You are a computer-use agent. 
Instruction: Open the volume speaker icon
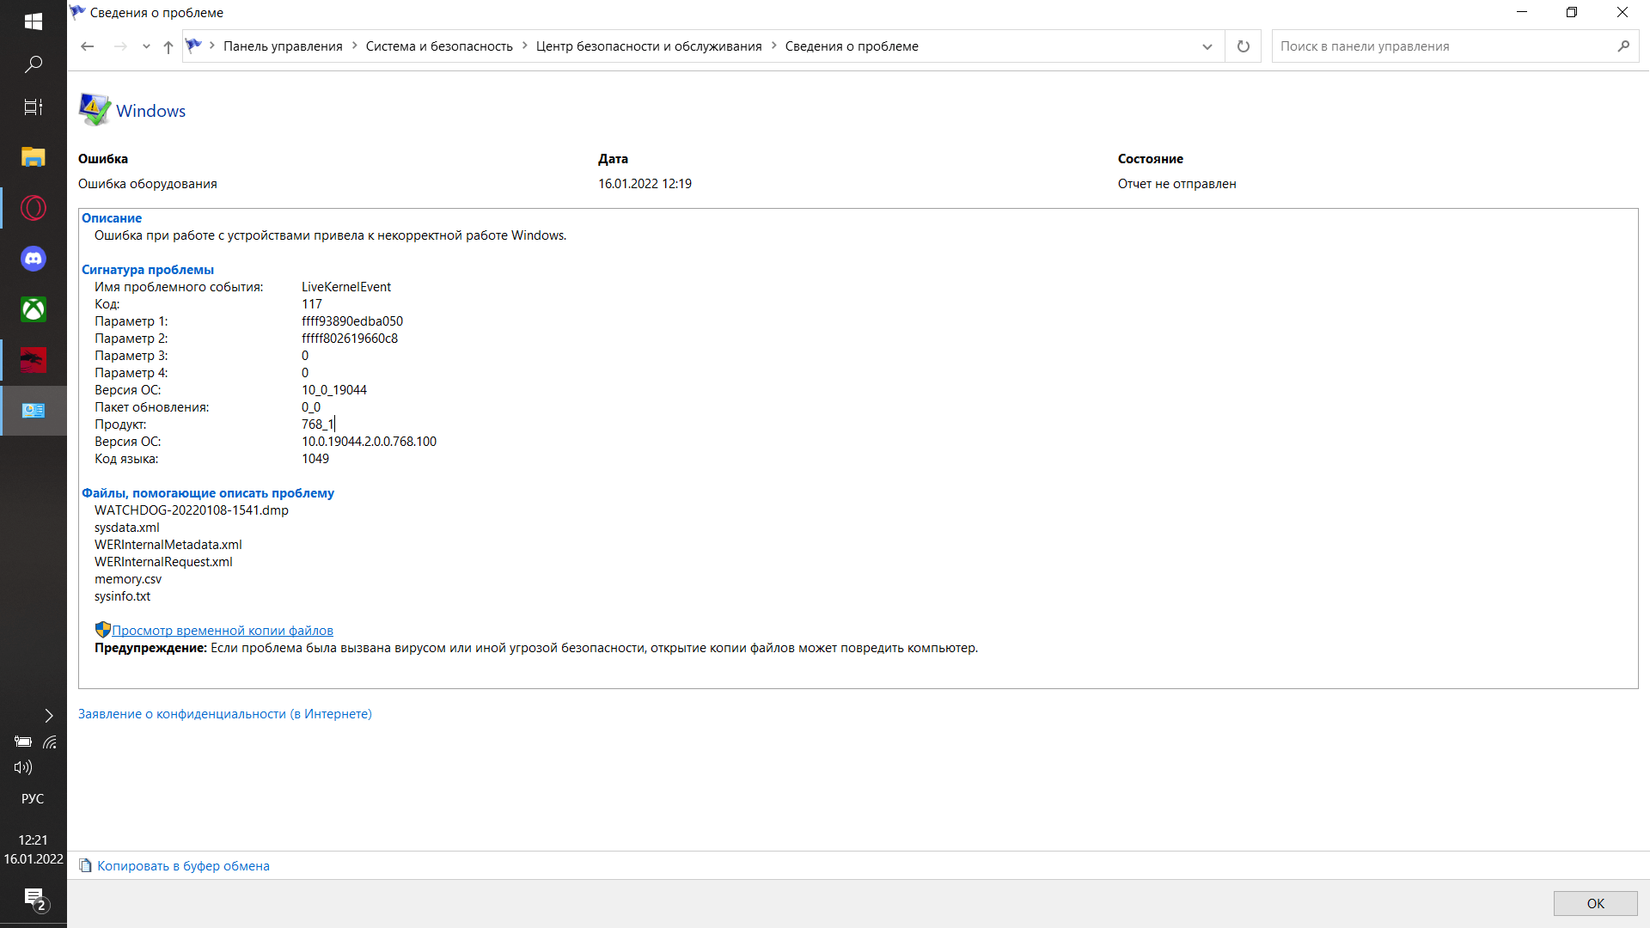[x=23, y=767]
